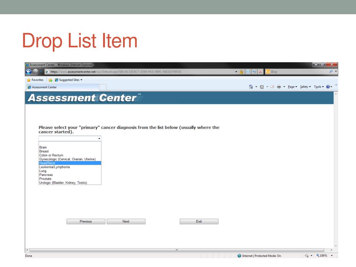Expand command bar overflow chevron
This screenshot has height=267, width=356.
[x=336, y=85]
